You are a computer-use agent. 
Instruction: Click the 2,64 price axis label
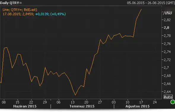pos(167,92)
